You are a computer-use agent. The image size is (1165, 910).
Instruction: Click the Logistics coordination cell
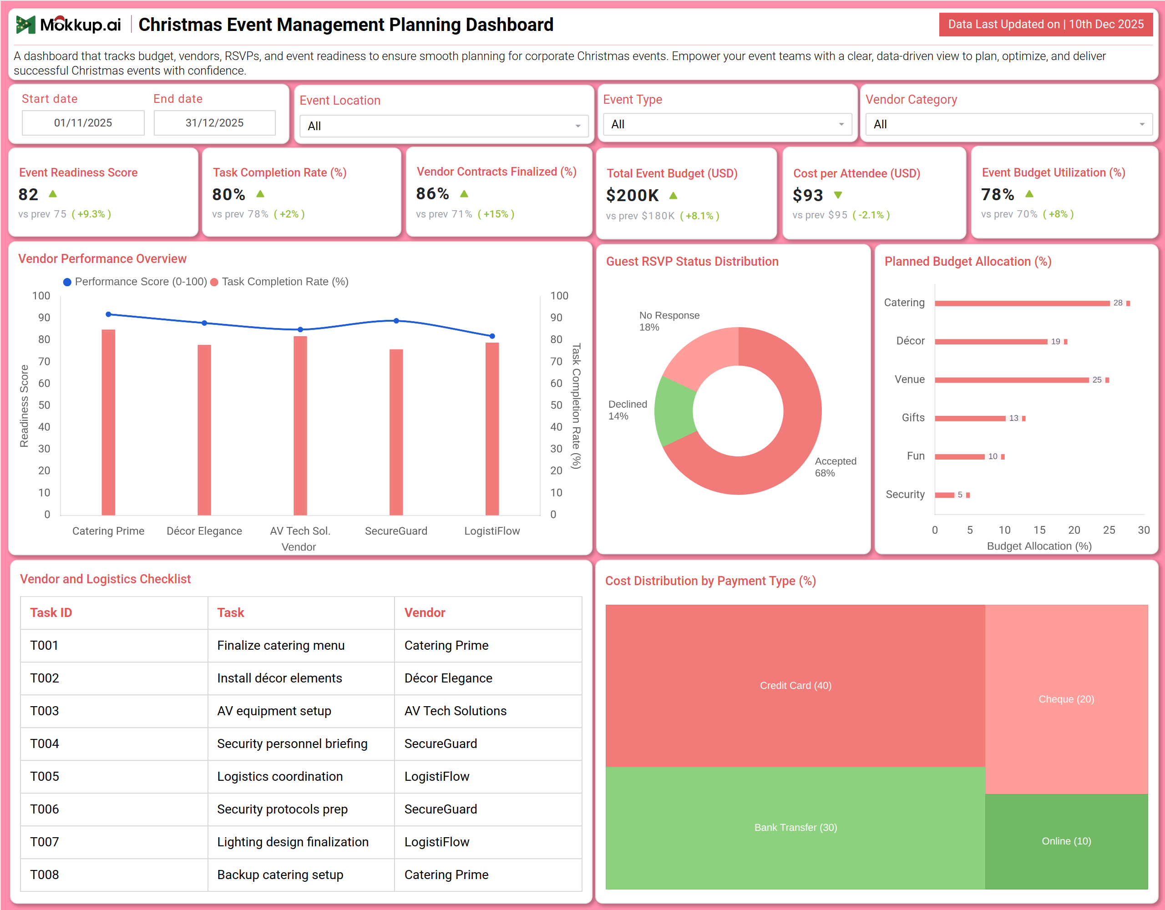coord(301,777)
